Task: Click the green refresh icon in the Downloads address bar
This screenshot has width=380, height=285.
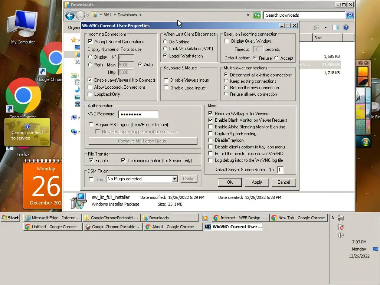Action: tap(257, 15)
